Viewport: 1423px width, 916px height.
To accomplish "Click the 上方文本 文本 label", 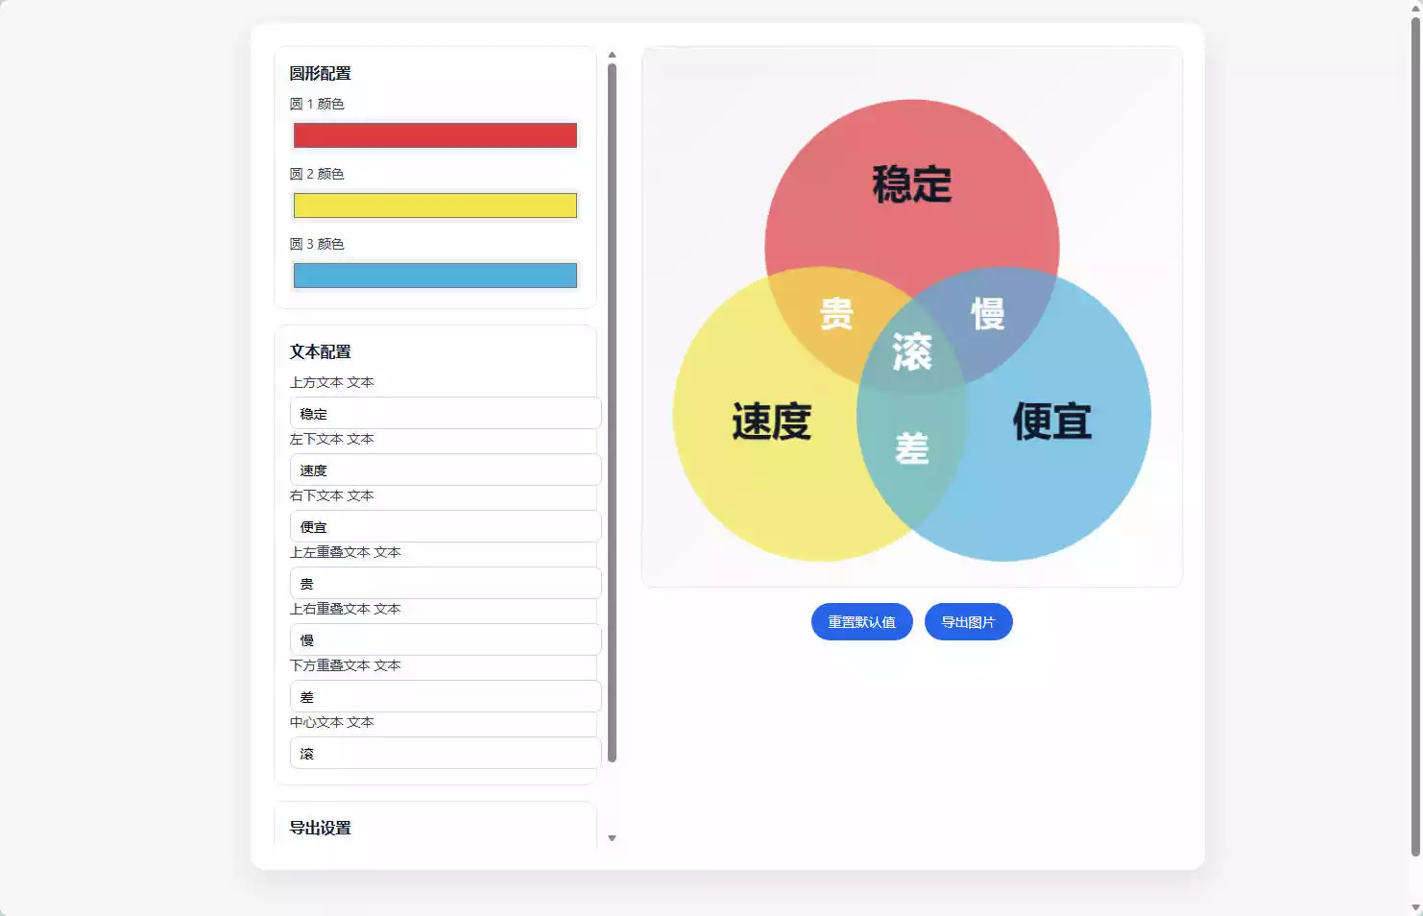I will click(x=332, y=382).
